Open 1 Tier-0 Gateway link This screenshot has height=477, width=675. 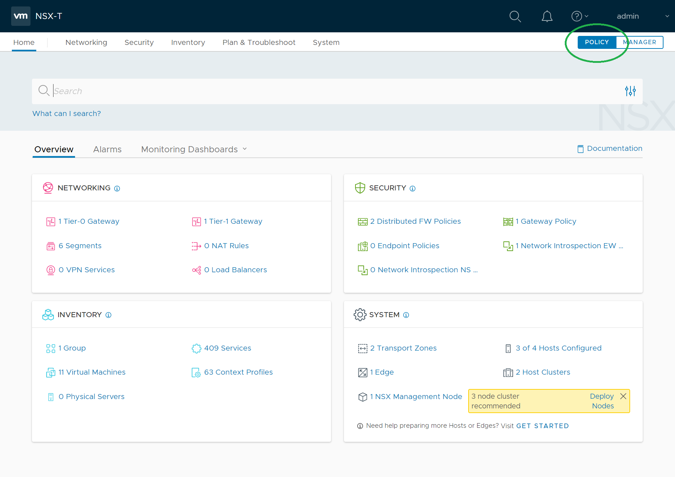tap(89, 221)
